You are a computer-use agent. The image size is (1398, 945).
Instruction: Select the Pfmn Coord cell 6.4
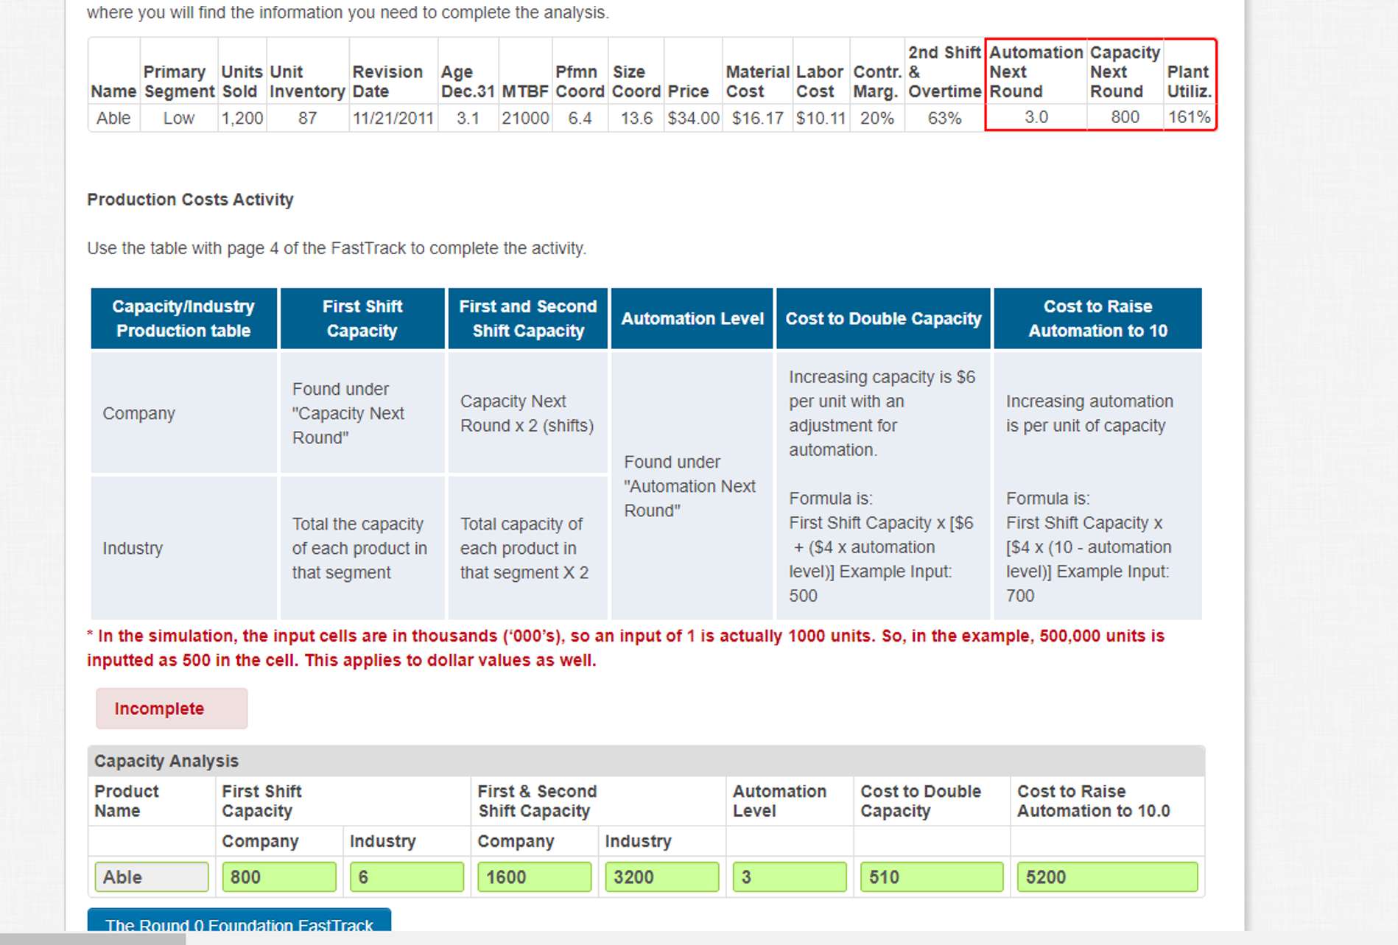point(580,118)
